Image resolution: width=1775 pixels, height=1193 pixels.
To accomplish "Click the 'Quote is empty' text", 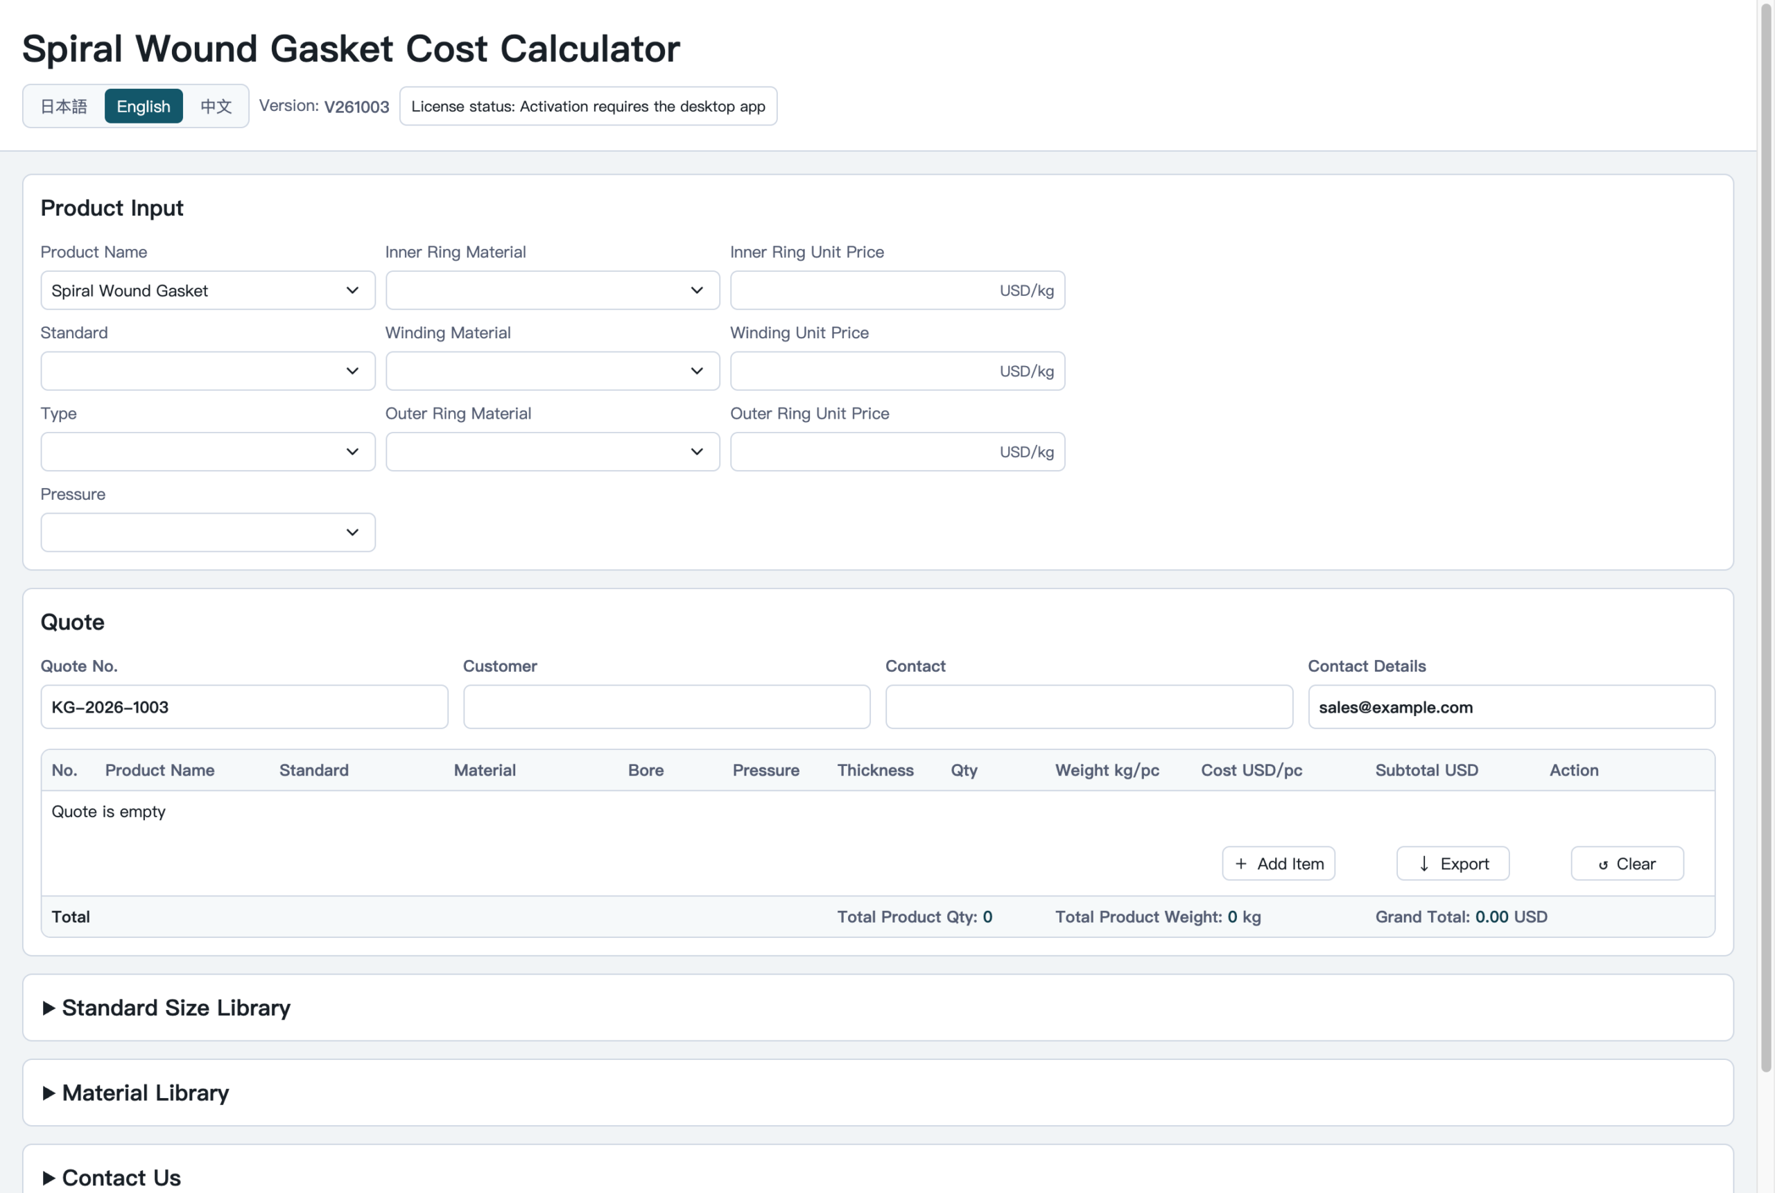I will [x=108, y=812].
